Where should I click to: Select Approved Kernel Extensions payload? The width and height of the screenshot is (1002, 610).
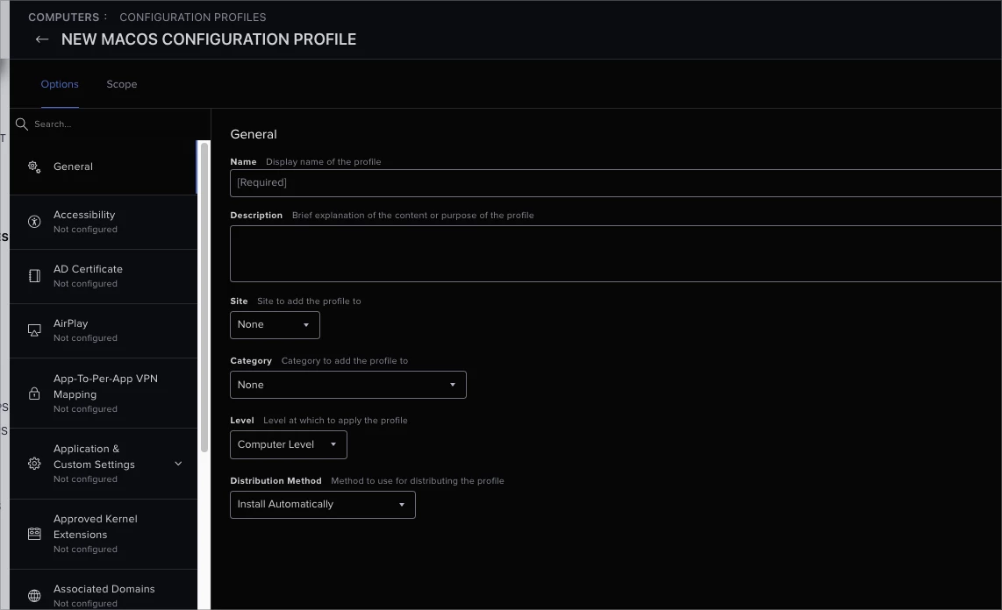[x=104, y=534]
